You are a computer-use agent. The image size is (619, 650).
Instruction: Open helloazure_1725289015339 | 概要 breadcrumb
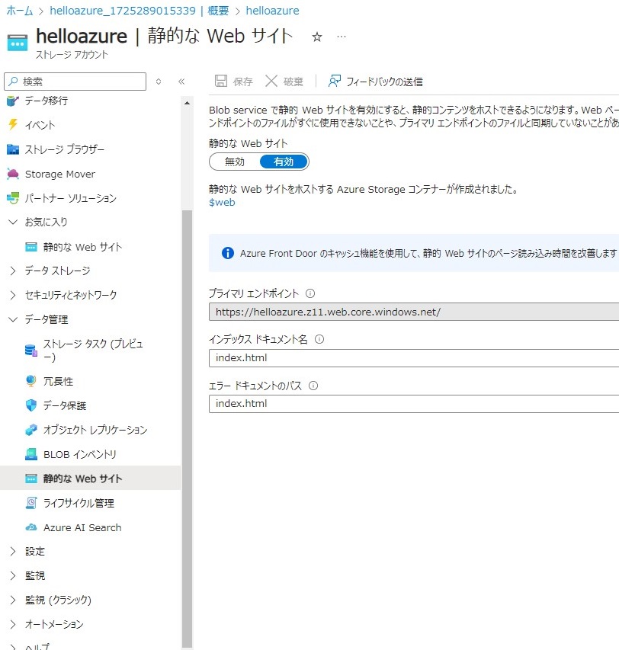coord(139,11)
